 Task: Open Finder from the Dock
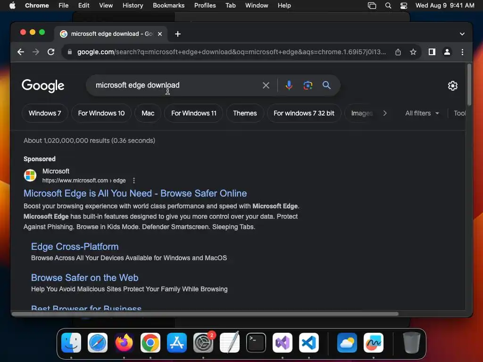pos(71,343)
